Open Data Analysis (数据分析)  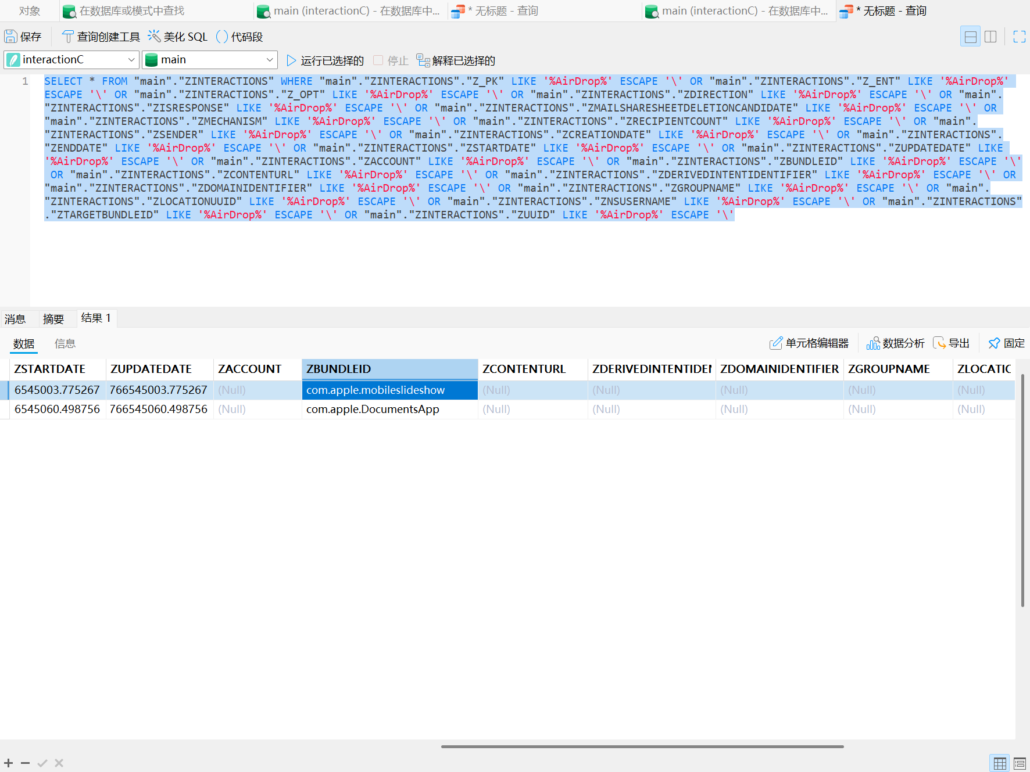tap(895, 343)
